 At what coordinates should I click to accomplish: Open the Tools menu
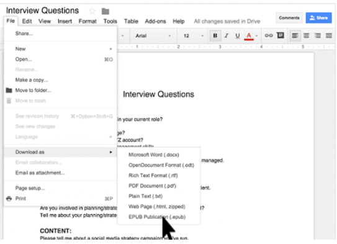coord(110,21)
